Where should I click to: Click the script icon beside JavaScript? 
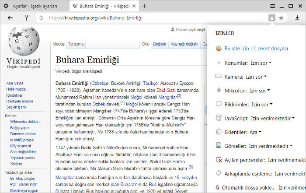tap(219, 118)
